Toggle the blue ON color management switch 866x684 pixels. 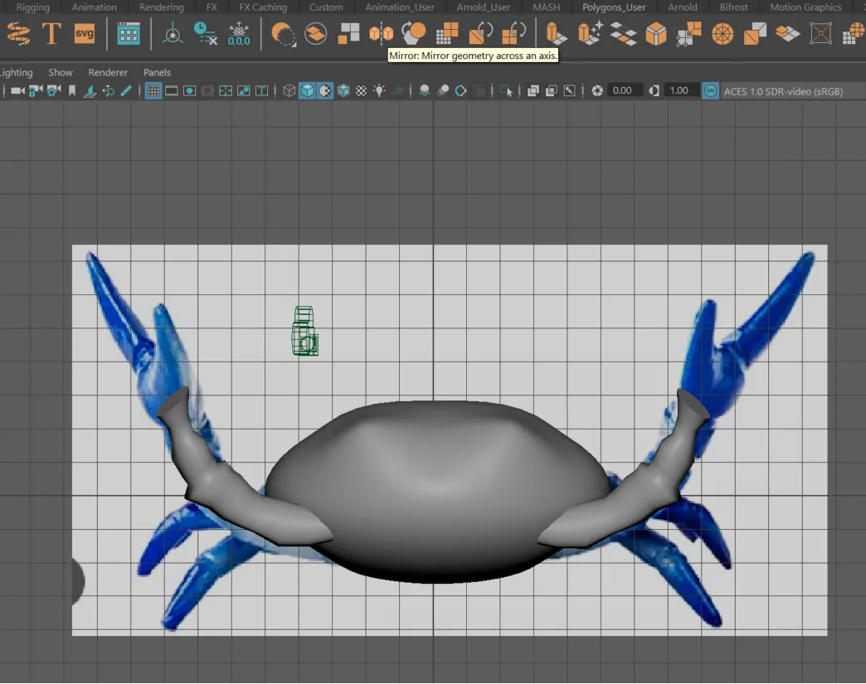point(710,91)
